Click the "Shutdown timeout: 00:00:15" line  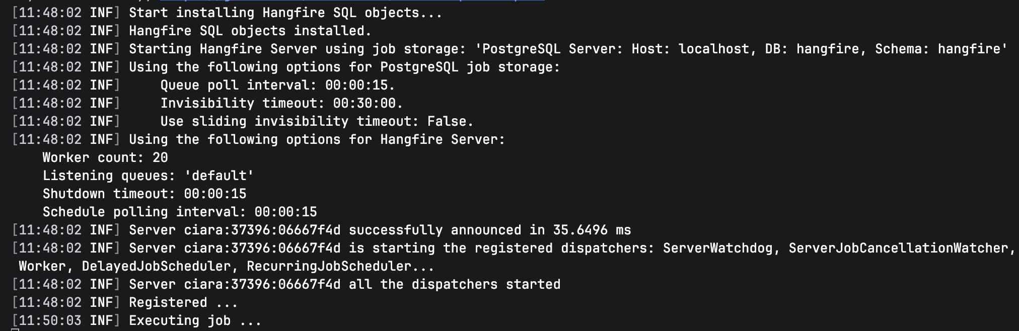[x=144, y=194]
